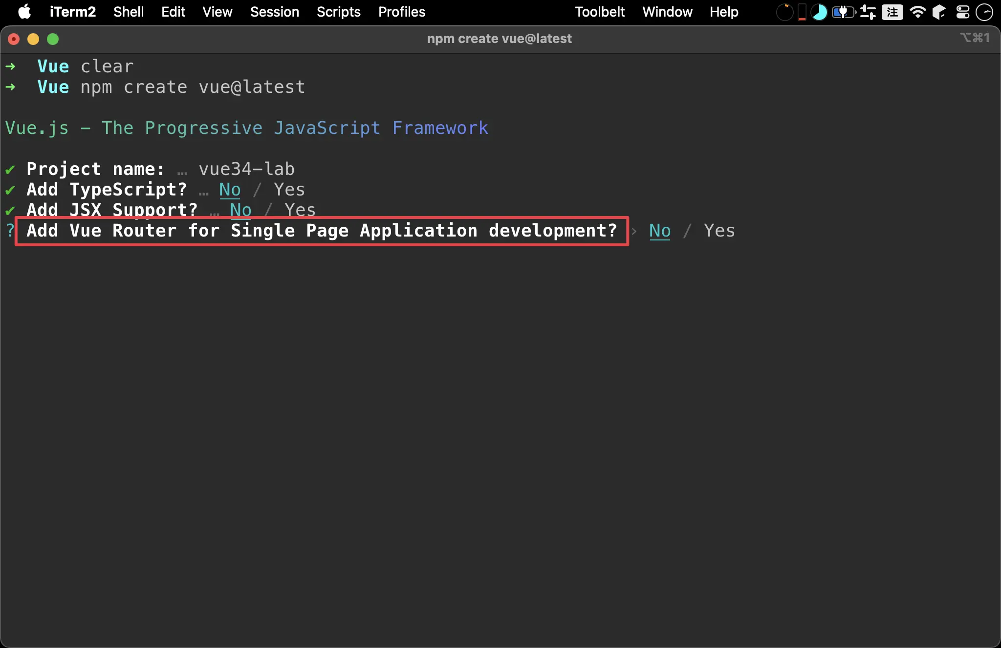Image resolution: width=1001 pixels, height=648 pixels.
Task: Click the clock icon in the menu bar
Action: [x=984, y=12]
